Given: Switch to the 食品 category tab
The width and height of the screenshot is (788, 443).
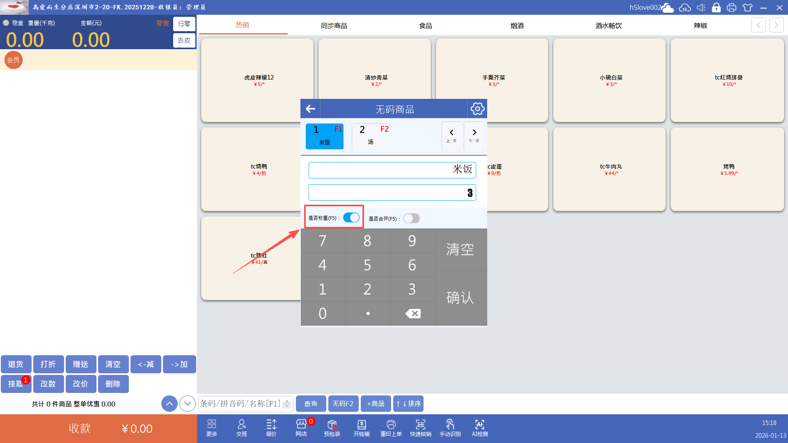Looking at the screenshot, I should [425, 25].
